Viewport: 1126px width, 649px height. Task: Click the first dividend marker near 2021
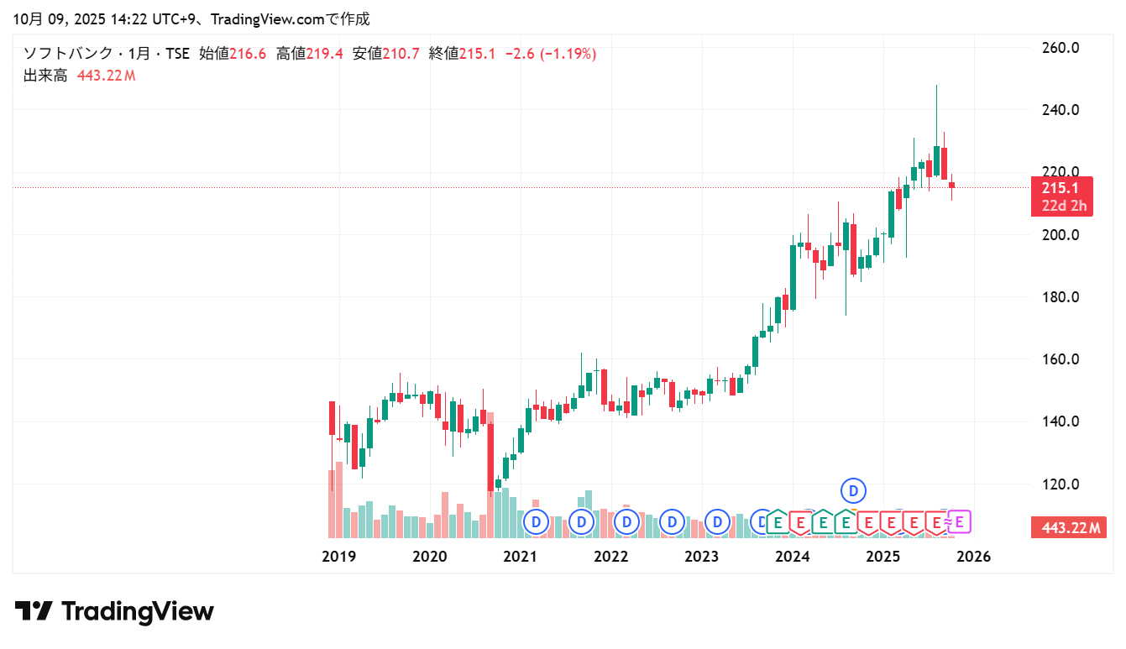tap(535, 522)
